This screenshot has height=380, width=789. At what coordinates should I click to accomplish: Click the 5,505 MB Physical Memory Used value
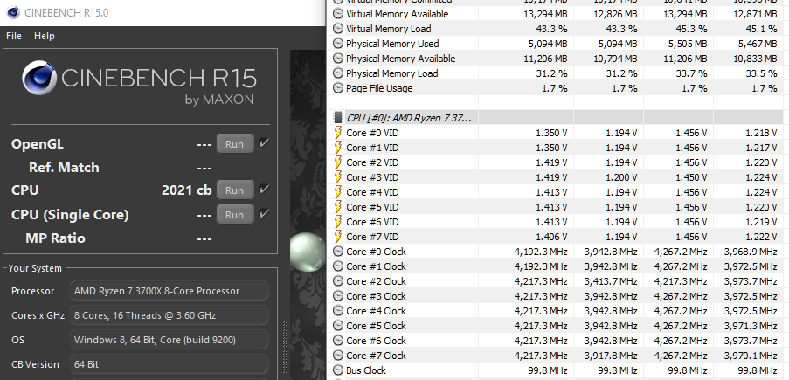(x=688, y=44)
